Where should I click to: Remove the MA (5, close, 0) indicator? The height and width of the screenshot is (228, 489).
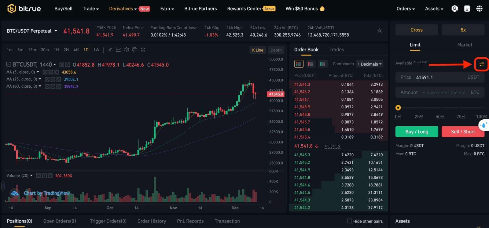pos(57,72)
